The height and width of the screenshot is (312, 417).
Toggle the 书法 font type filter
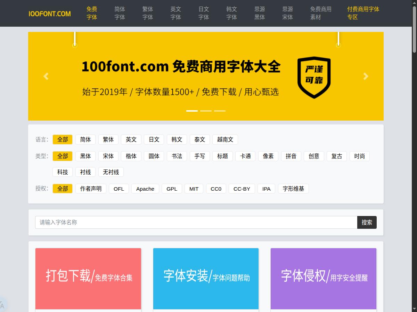pyautogui.click(x=177, y=156)
